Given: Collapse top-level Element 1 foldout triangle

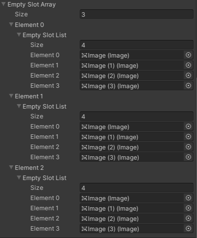Looking at the screenshot, I should click(11, 96).
